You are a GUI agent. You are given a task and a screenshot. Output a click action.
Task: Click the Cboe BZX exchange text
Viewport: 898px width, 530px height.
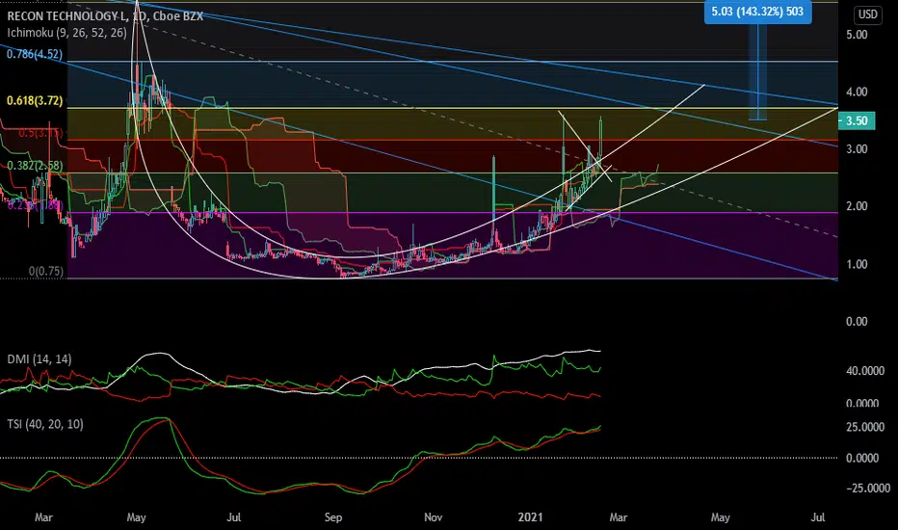(x=178, y=16)
